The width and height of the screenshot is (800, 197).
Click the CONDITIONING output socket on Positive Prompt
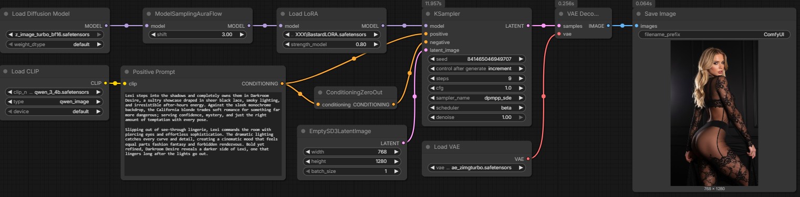tap(283, 83)
